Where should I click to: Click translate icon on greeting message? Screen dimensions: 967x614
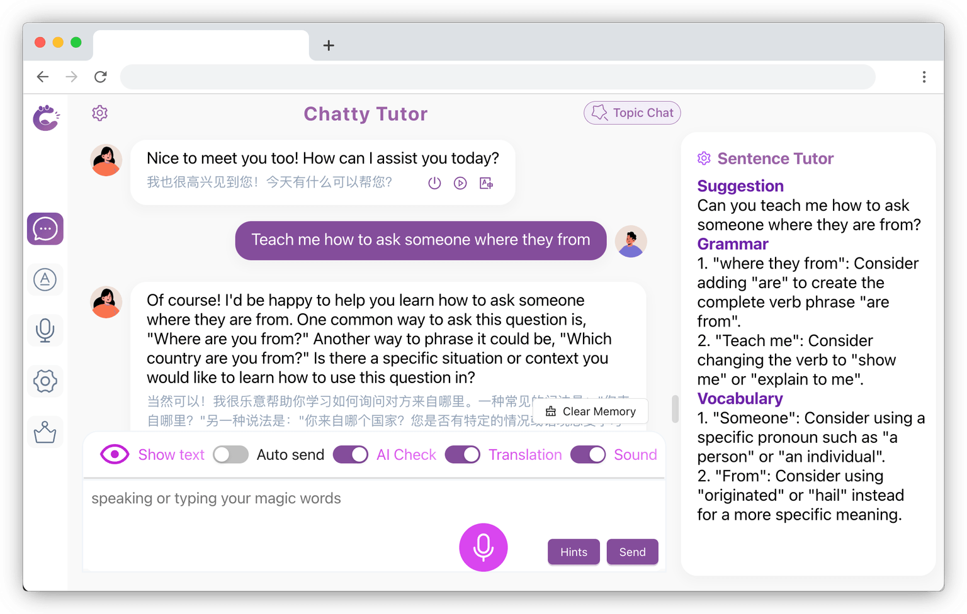coord(486,183)
